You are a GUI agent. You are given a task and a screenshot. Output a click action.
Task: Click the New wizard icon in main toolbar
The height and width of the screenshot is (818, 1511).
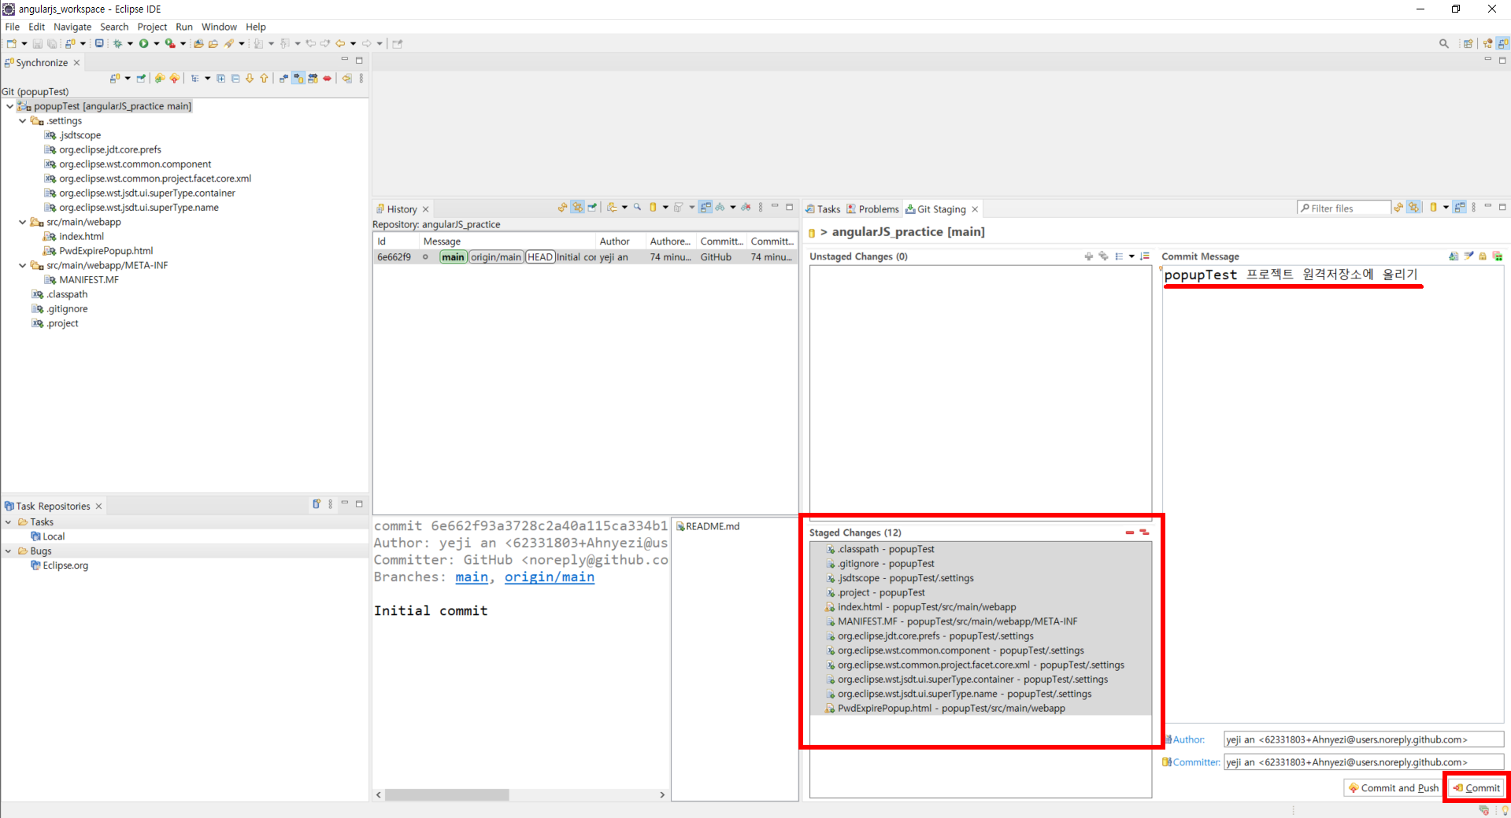12,43
